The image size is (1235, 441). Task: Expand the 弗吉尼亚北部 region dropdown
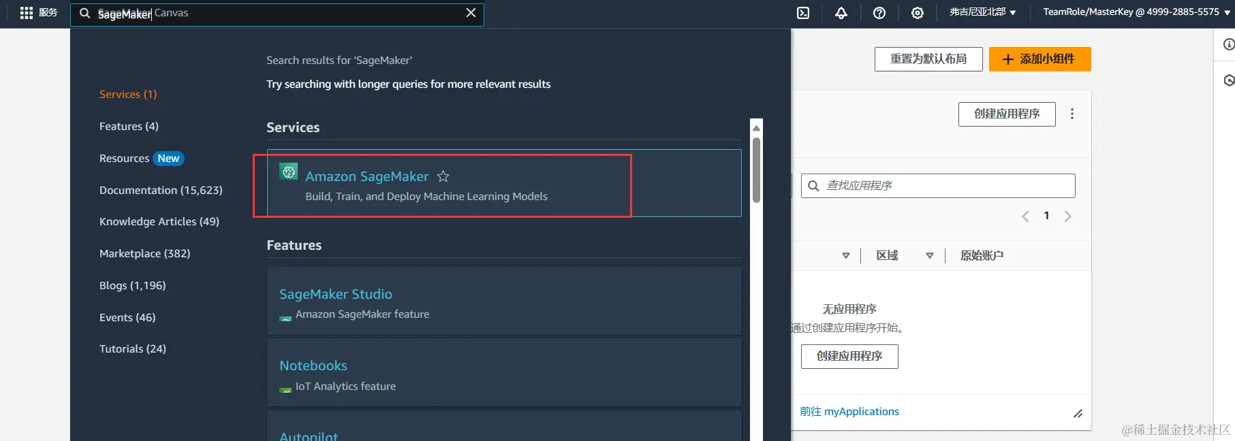click(x=982, y=12)
